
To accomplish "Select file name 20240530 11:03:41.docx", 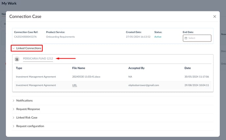I will pyautogui.click(x=86, y=77).
